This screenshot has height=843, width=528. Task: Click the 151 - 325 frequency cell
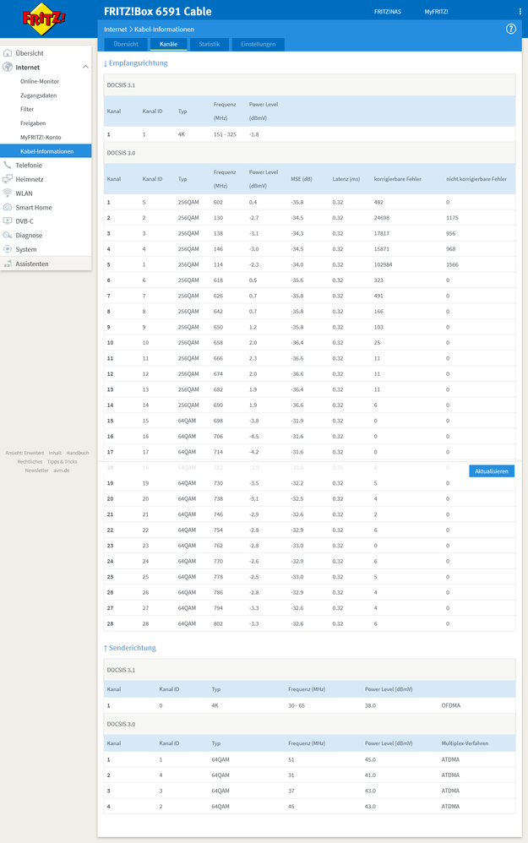[225, 134]
